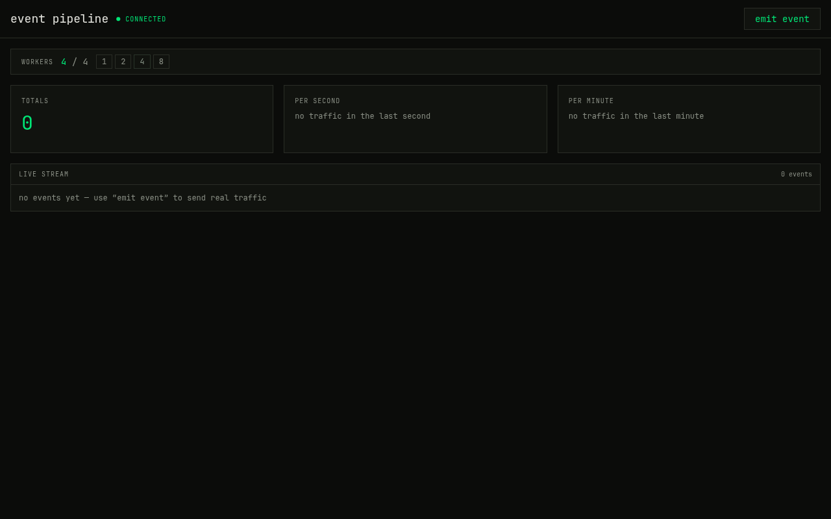Choose the 4 workers option
The image size is (831, 519).
coord(142,62)
